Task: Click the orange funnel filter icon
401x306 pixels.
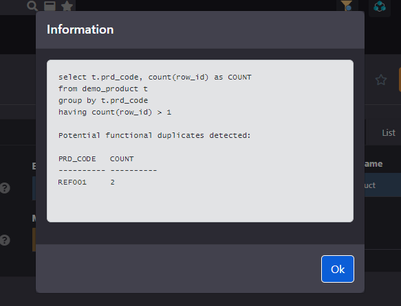Action: 347,5
